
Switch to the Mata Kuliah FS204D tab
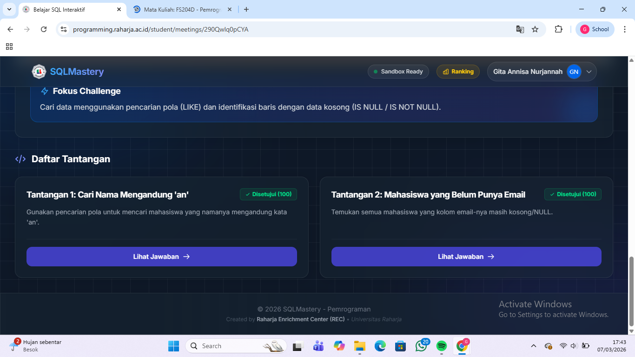click(x=182, y=9)
